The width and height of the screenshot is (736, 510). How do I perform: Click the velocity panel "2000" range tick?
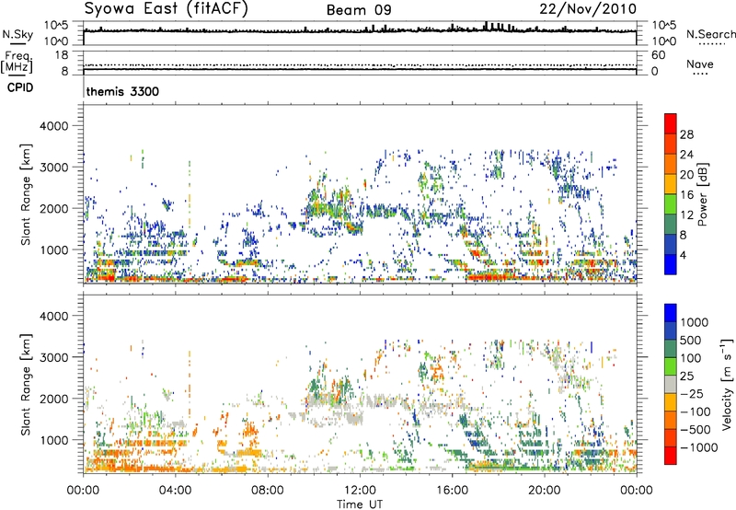coord(53,399)
